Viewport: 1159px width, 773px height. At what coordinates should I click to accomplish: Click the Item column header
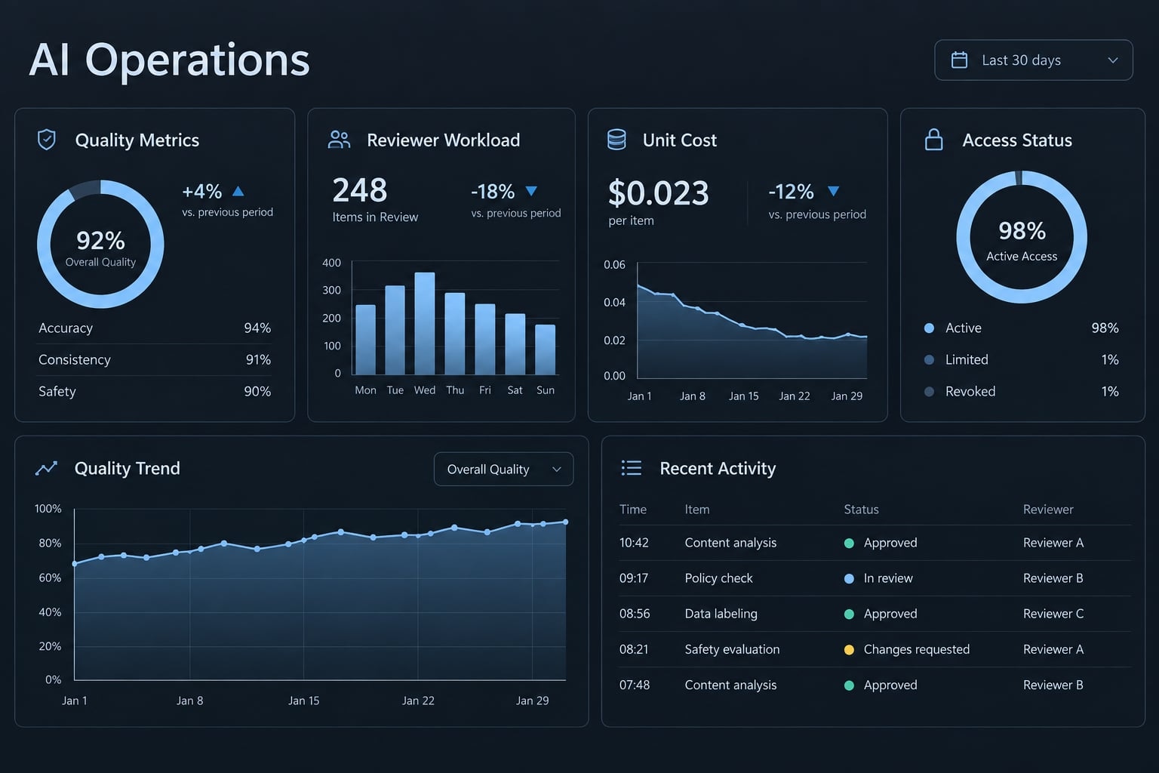(697, 510)
